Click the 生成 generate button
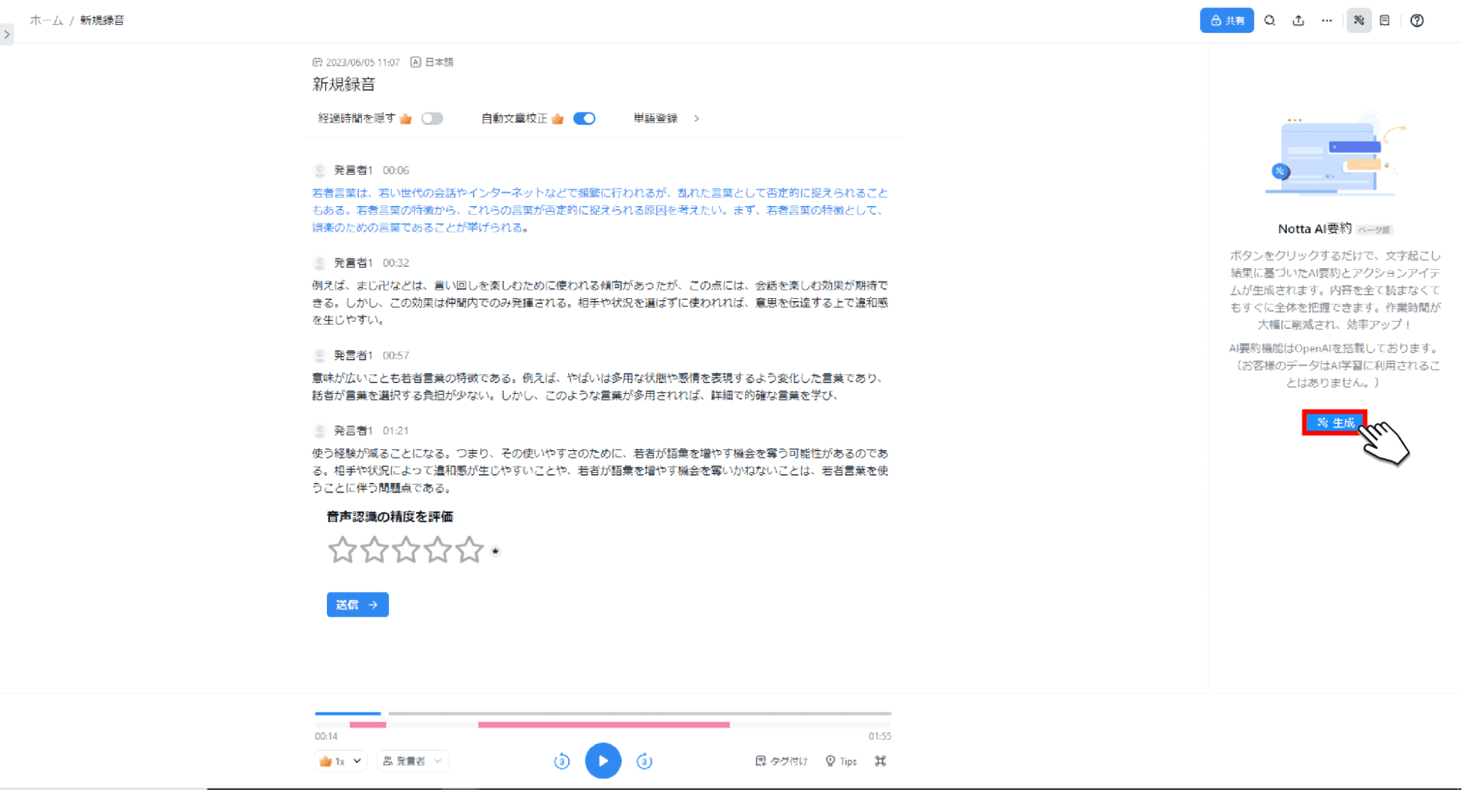The height and width of the screenshot is (790, 1462). click(1334, 422)
